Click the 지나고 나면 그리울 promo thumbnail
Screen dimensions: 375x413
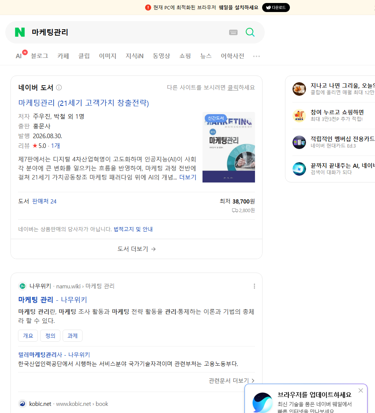tap(299, 89)
